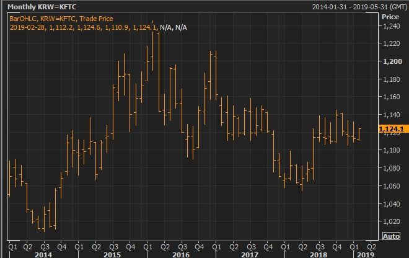Click the 2014 year label on time axis
The width and height of the screenshot is (409, 258).
[43, 255]
